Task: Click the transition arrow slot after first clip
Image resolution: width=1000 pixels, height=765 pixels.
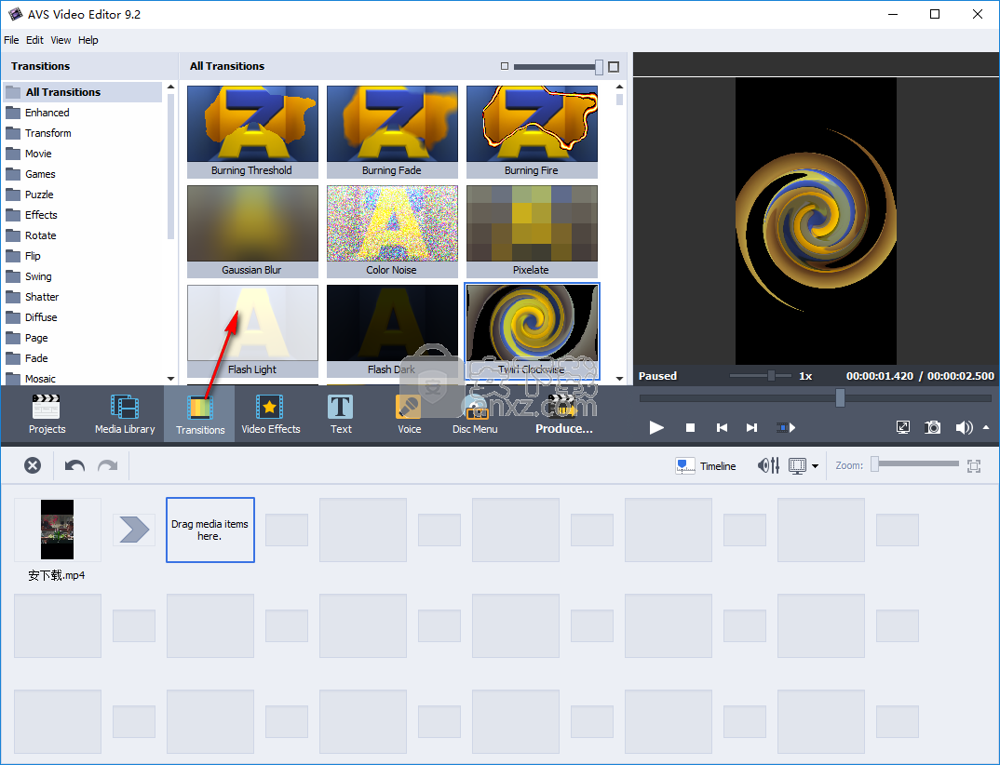Action: tap(134, 530)
